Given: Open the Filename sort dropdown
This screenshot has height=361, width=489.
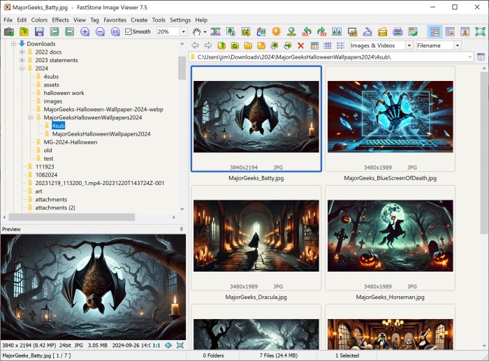Looking at the screenshot, I should point(457,45).
